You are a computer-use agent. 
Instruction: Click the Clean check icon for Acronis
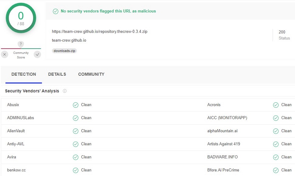pos(276,105)
